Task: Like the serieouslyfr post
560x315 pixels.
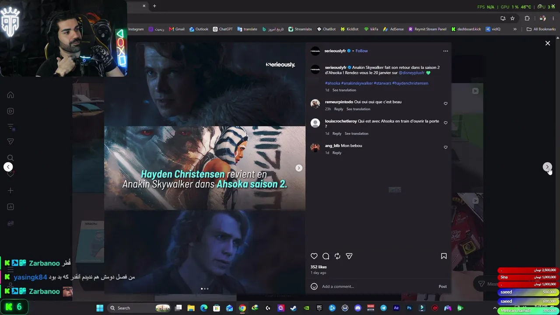Action: pyautogui.click(x=314, y=256)
